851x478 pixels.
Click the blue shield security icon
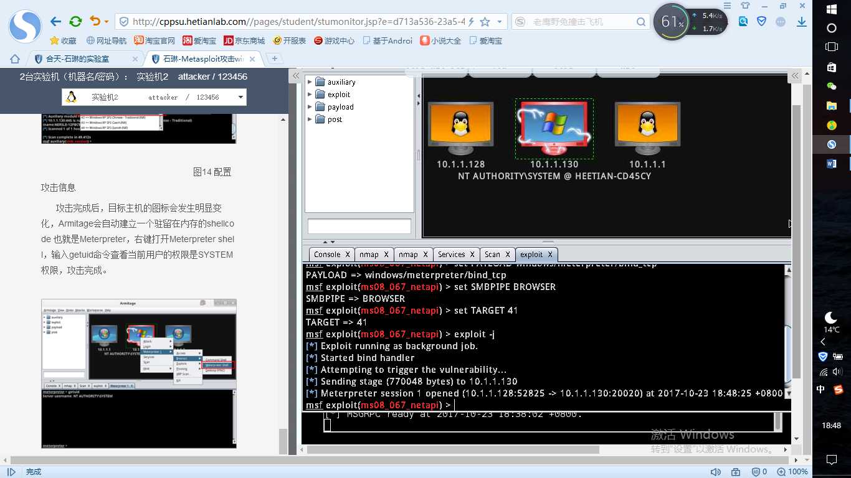(x=761, y=22)
